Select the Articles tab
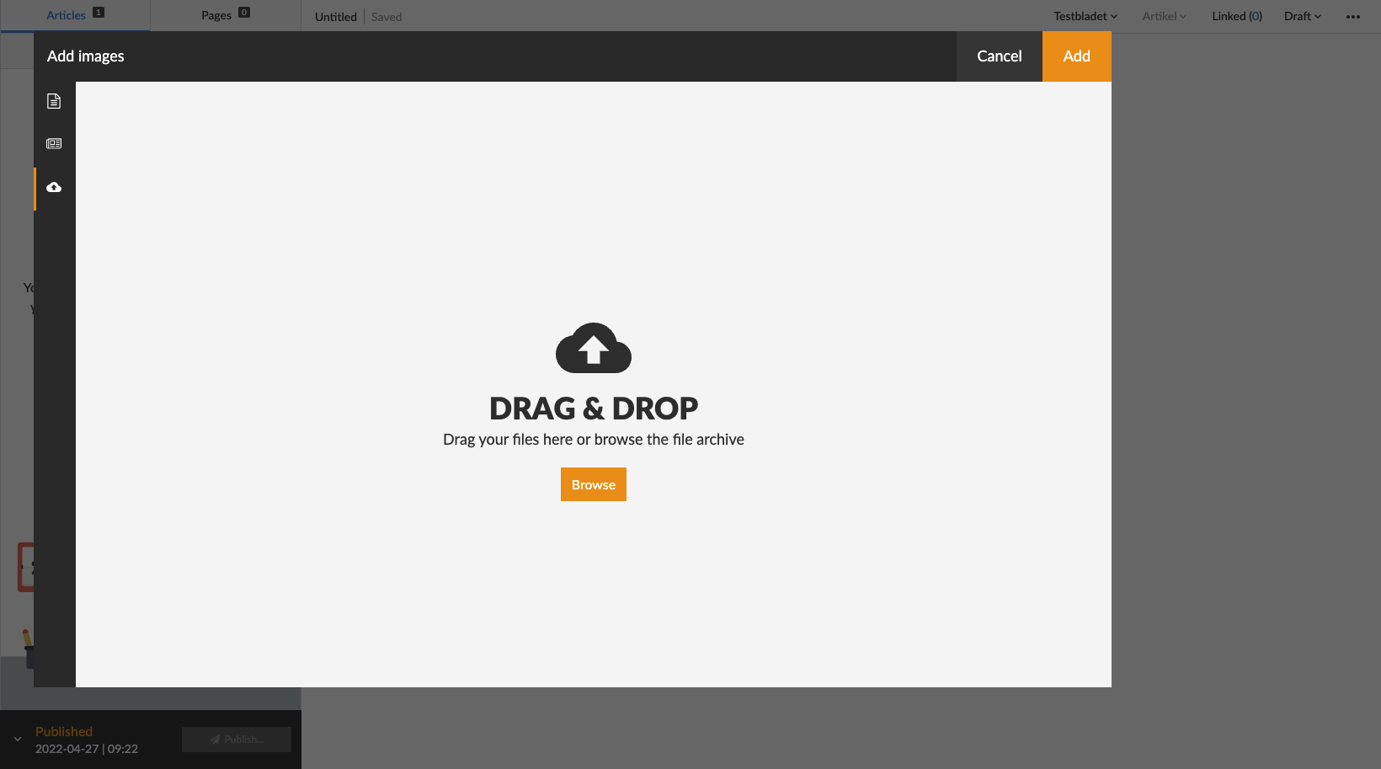 66,14
